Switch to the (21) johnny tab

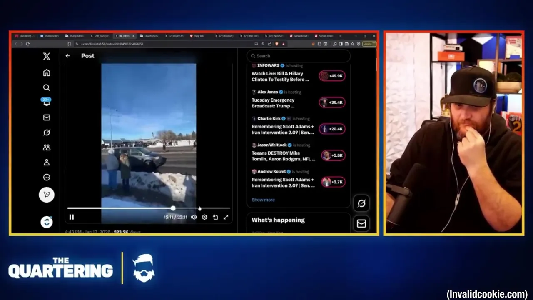point(100,36)
